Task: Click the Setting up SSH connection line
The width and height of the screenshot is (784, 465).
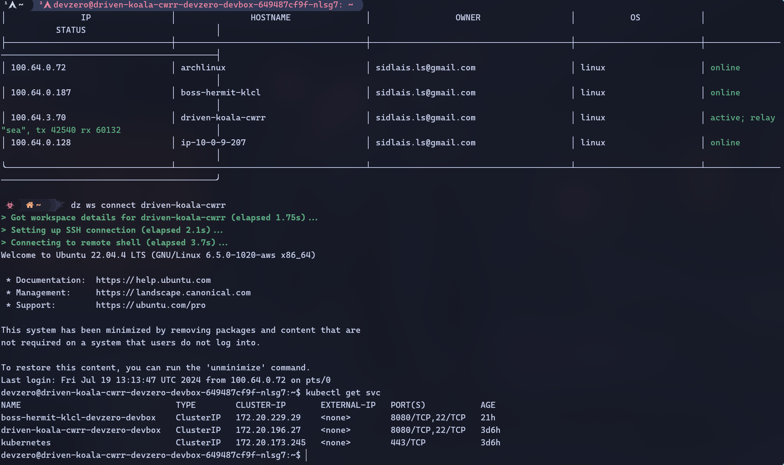Action: point(112,230)
